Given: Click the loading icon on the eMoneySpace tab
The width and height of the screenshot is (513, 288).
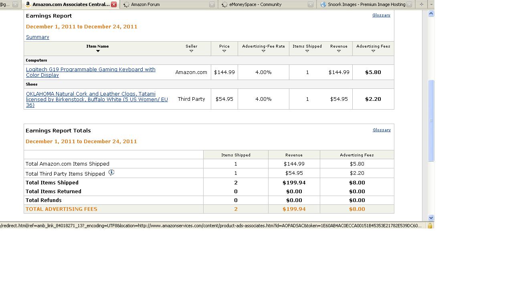Looking at the screenshot, I should 224,4.
